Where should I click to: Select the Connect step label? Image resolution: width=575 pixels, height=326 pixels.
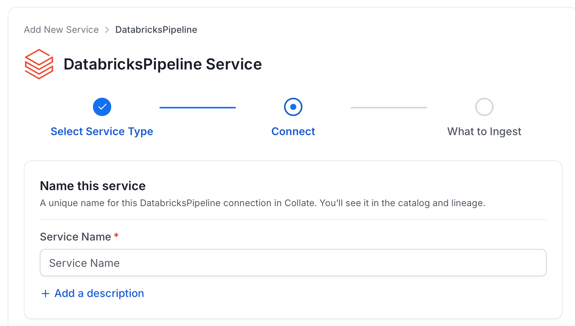(293, 131)
